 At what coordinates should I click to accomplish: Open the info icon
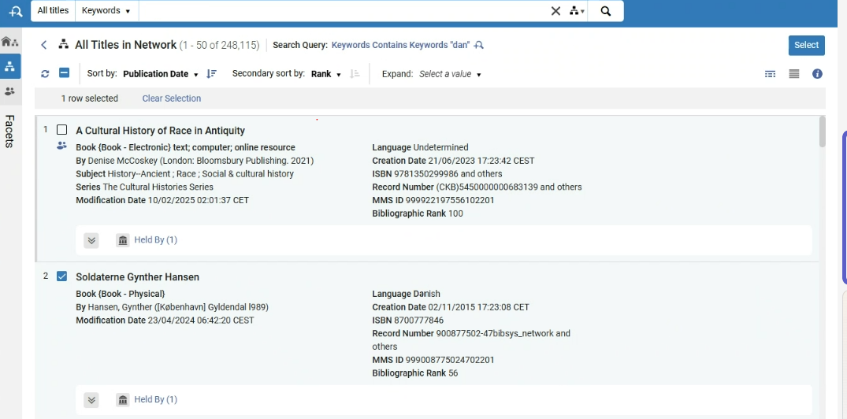click(817, 74)
